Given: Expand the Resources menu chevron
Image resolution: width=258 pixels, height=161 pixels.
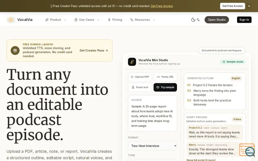Looking at the screenshot, I should click(x=154, y=20).
